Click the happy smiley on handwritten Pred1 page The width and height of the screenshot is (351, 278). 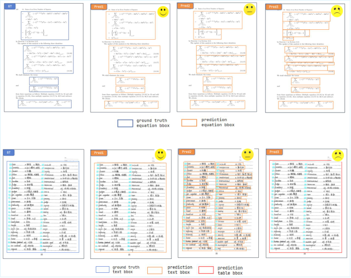coord(161,154)
